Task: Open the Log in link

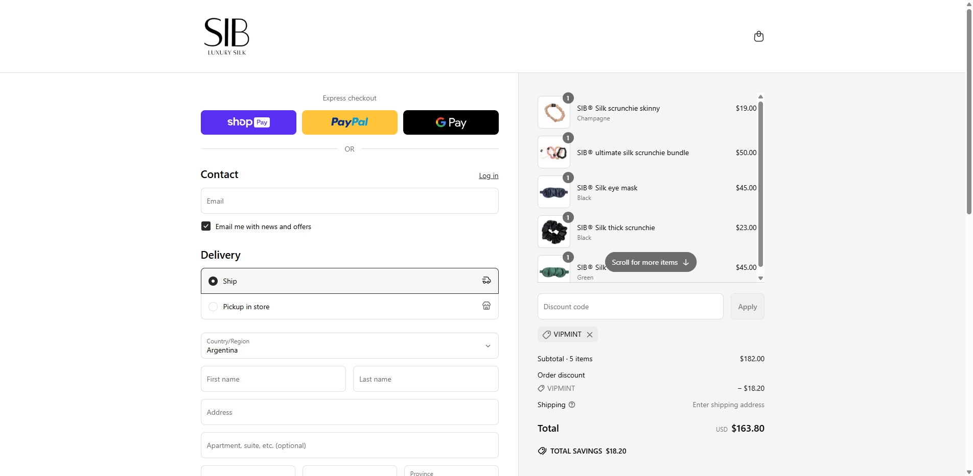Action: [489, 176]
